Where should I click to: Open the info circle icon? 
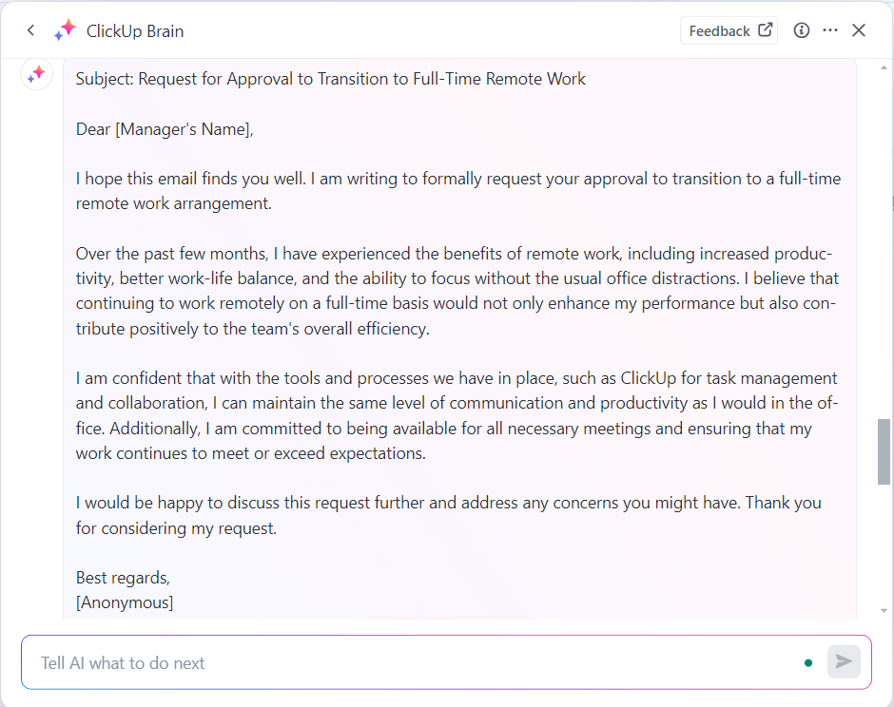(802, 30)
